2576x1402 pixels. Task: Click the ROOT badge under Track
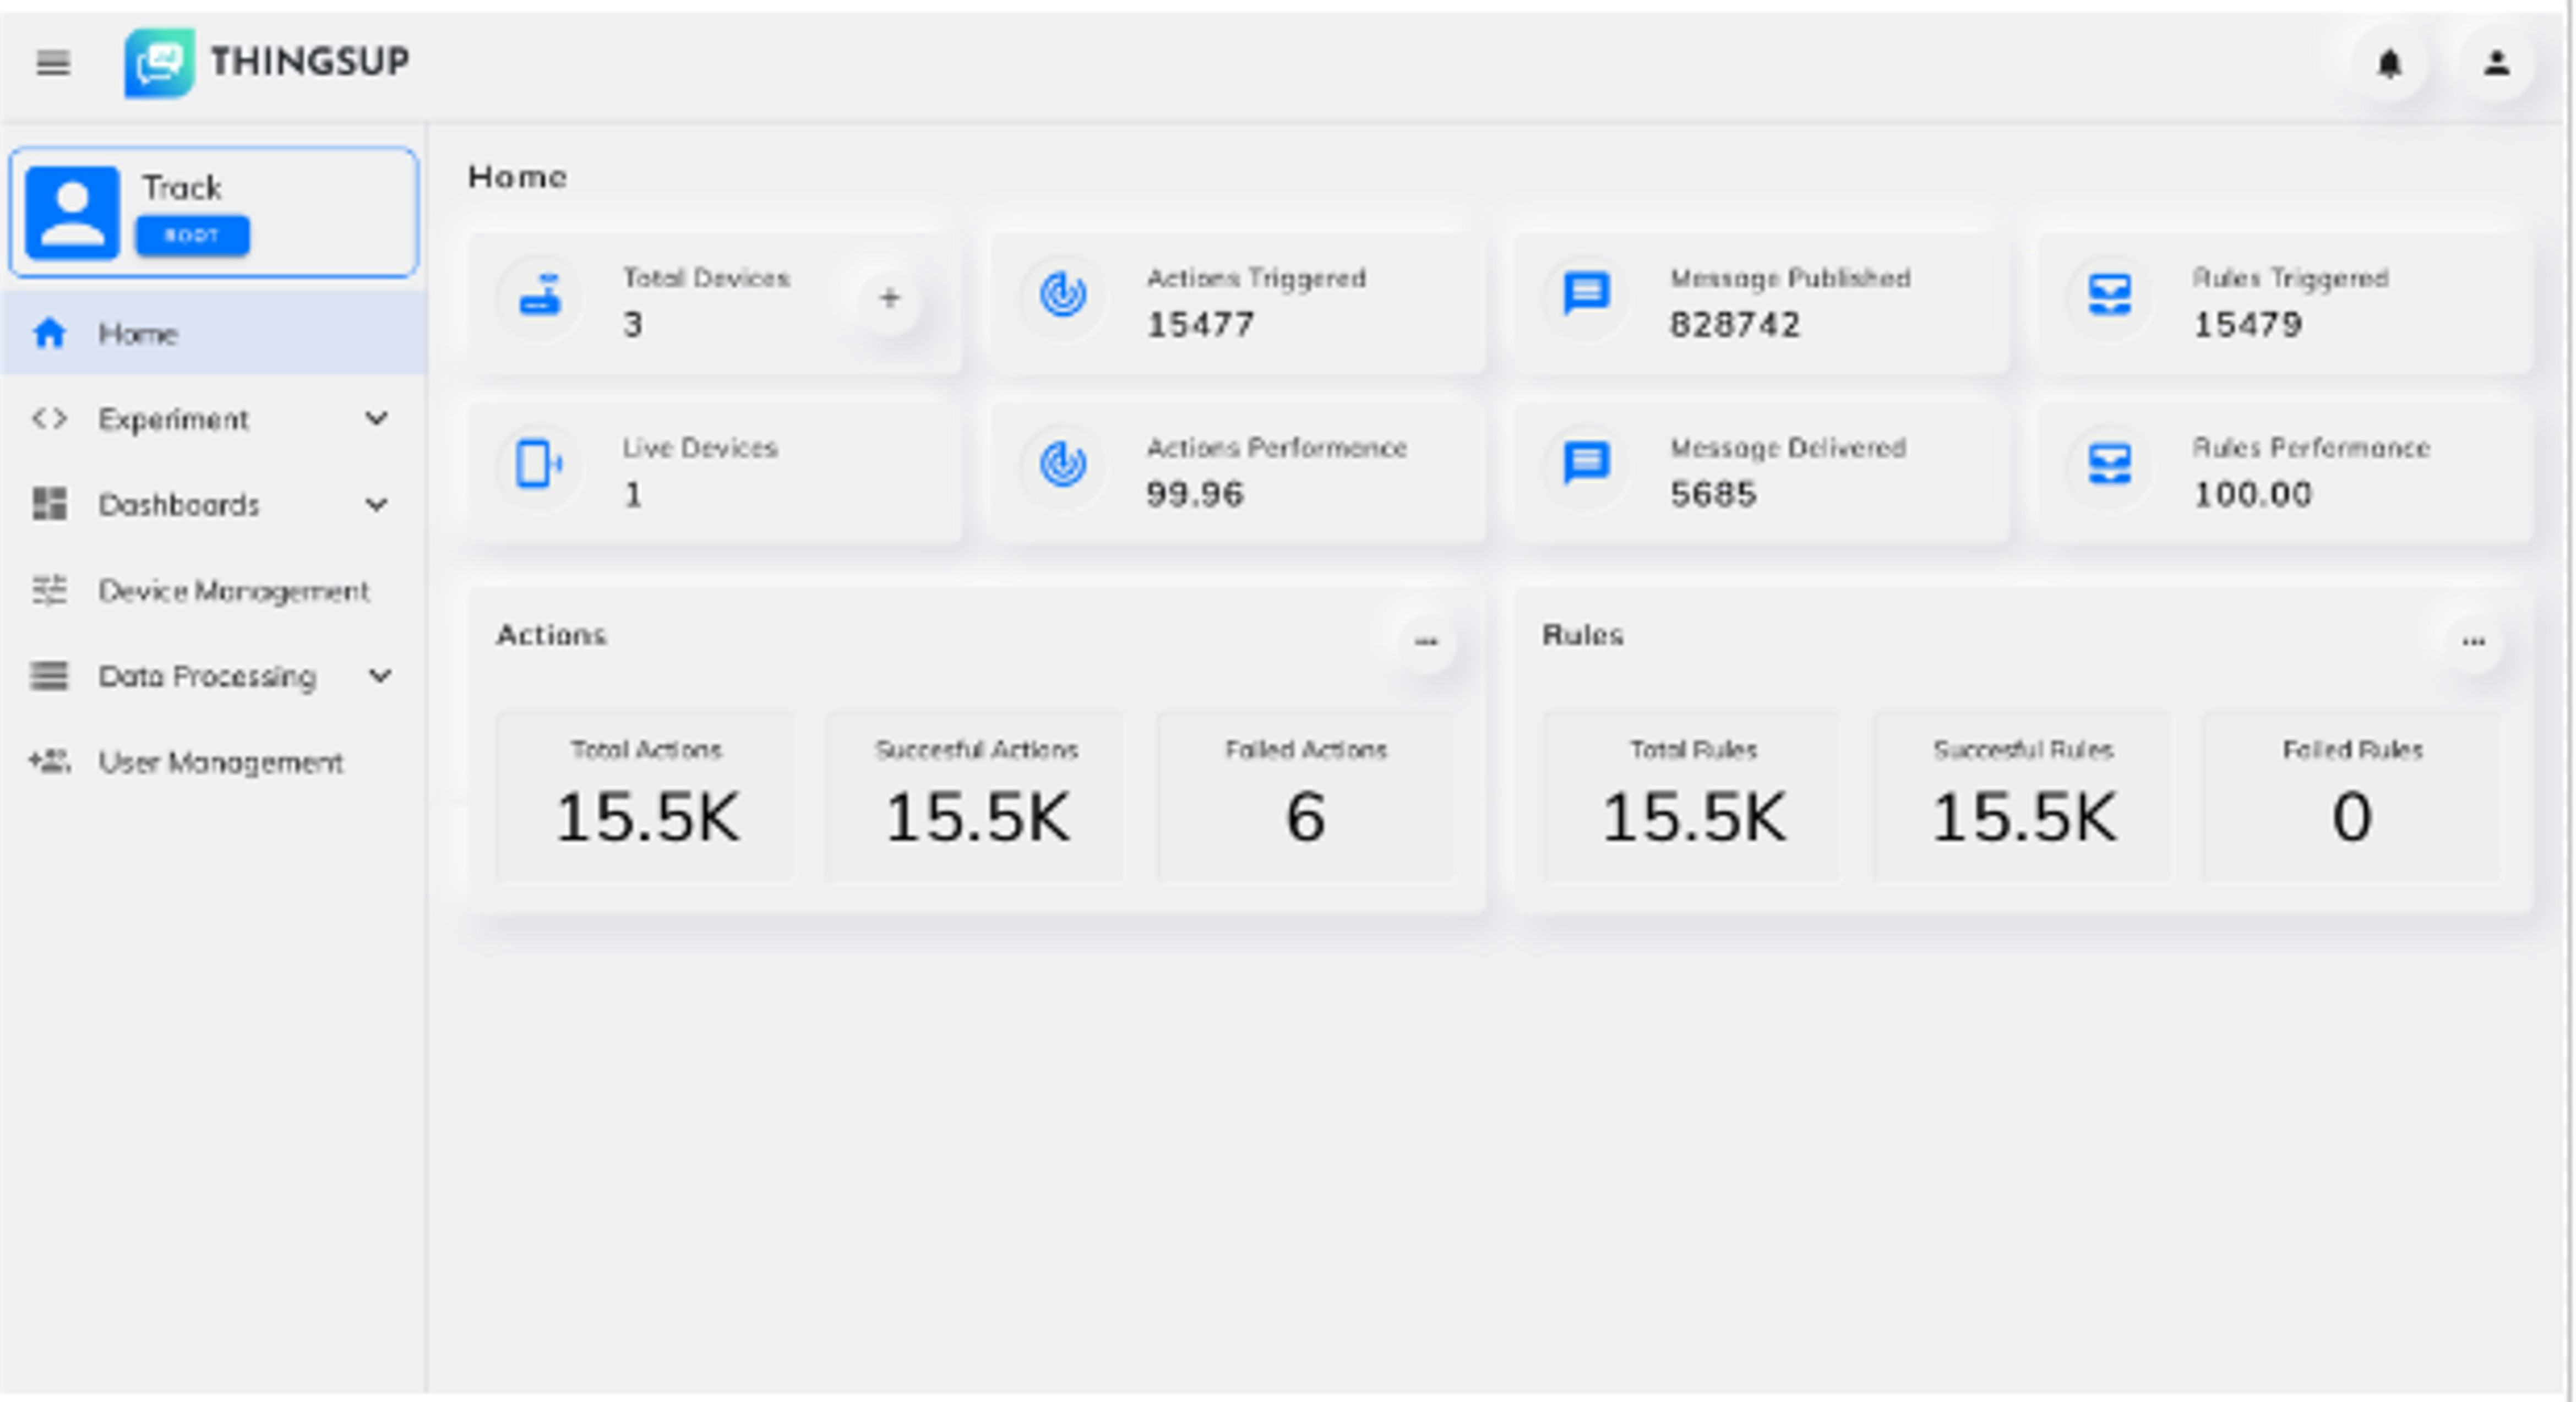(192, 236)
